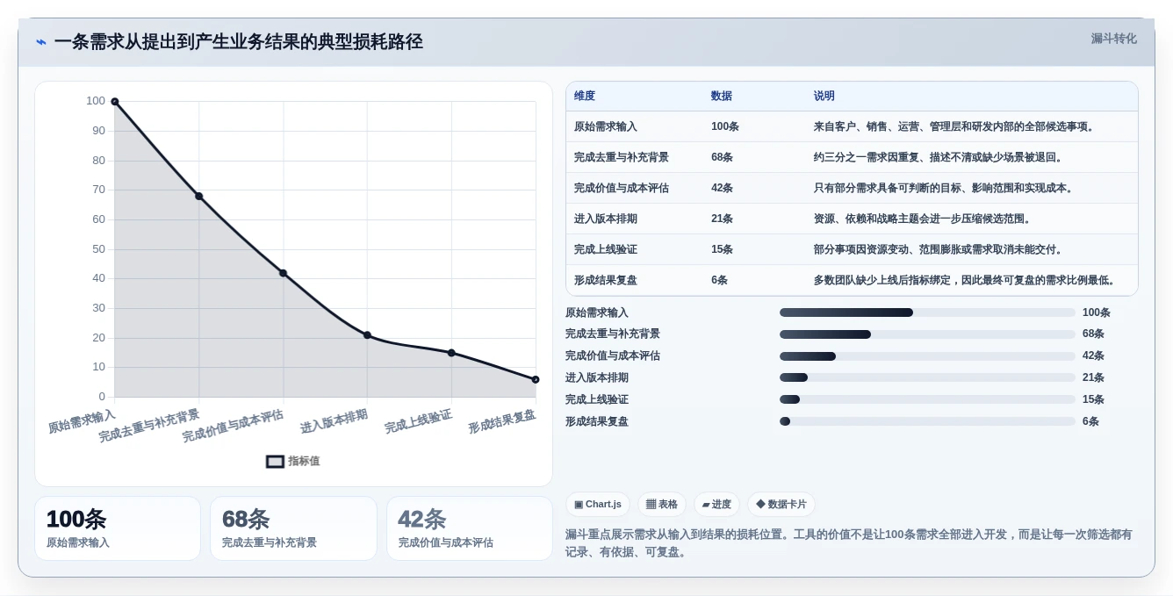This screenshot has height=596, width=1173.
Task: Click the 数据卡片 chip
Action: click(x=781, y=504)
